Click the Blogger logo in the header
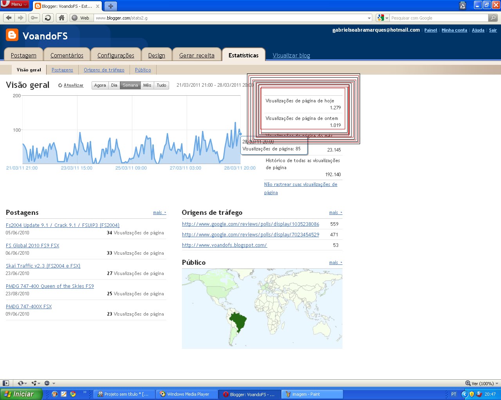The height and width of the screenshot is (400, 501). coord(12,35)
